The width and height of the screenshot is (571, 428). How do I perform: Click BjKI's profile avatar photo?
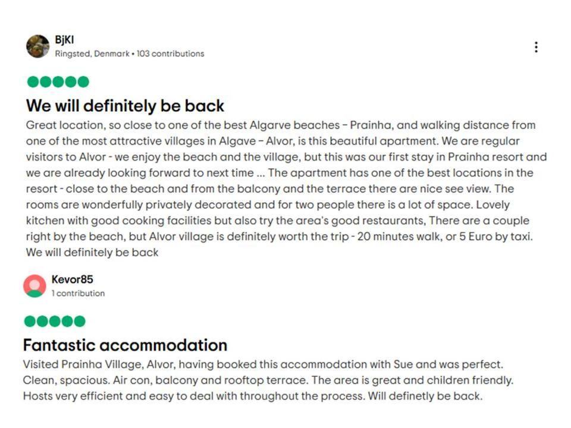point(37,46)
